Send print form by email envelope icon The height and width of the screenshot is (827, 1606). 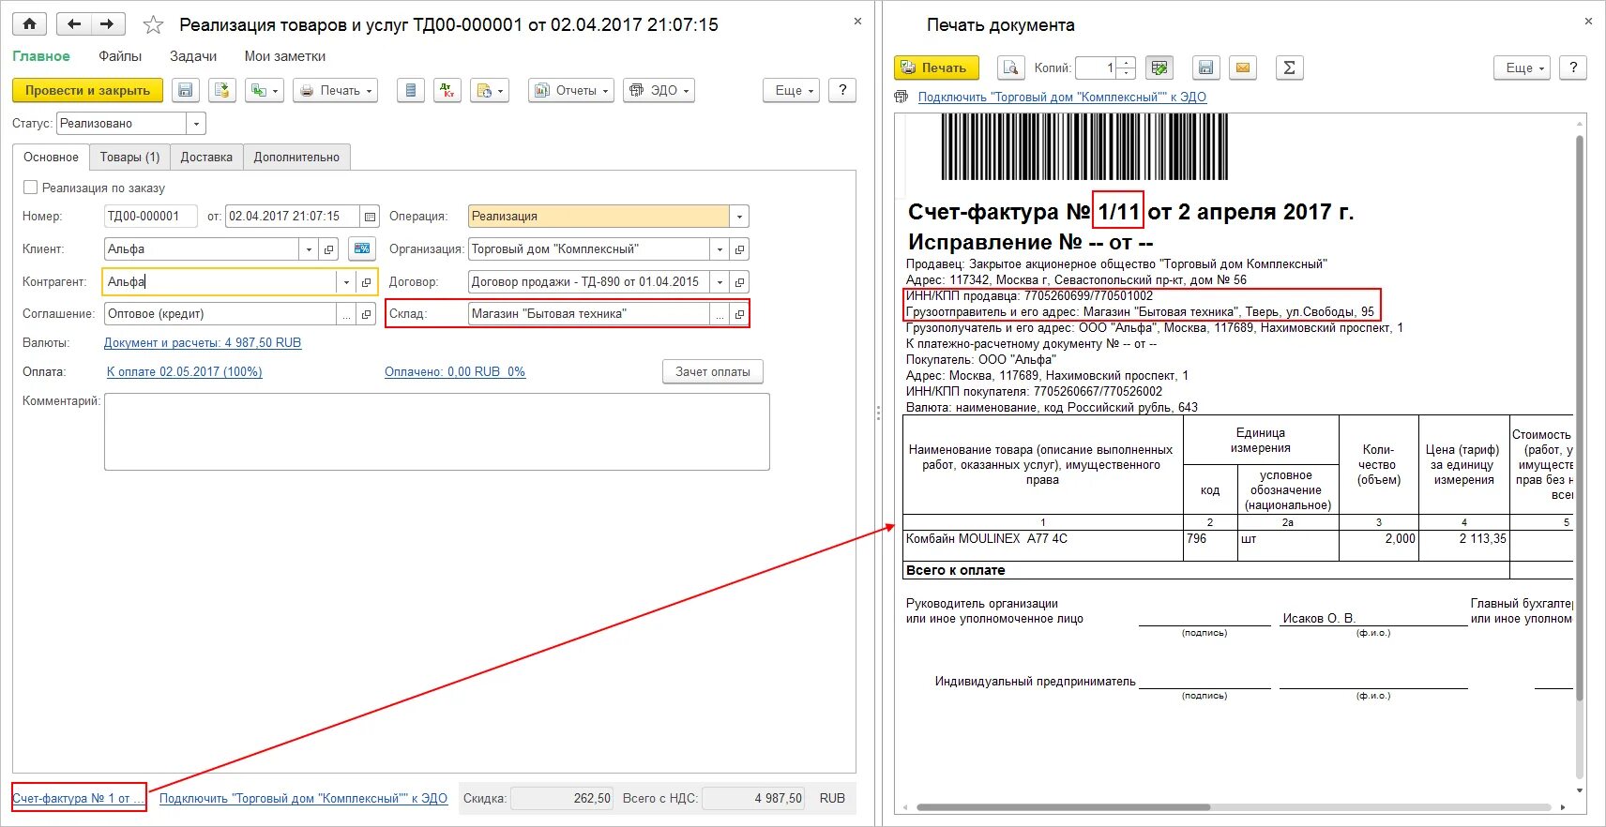coord(1243,68)
